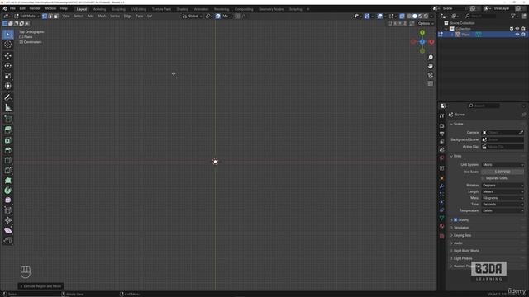Click the pan hand viewport icon

click(x=430, y=66)
